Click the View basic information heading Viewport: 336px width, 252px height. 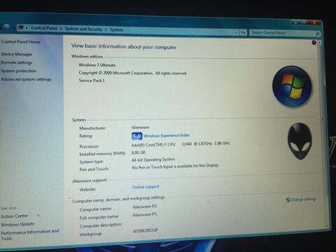tap(124, 46)
